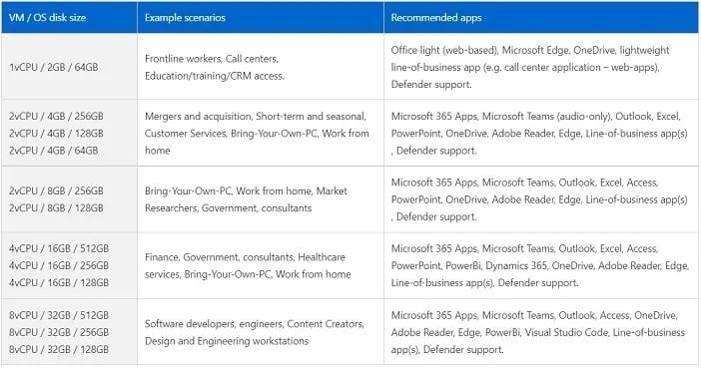Click the Finance, Government, consultants scenario cell
Screen dimensions: 701x368
[261, 265]
